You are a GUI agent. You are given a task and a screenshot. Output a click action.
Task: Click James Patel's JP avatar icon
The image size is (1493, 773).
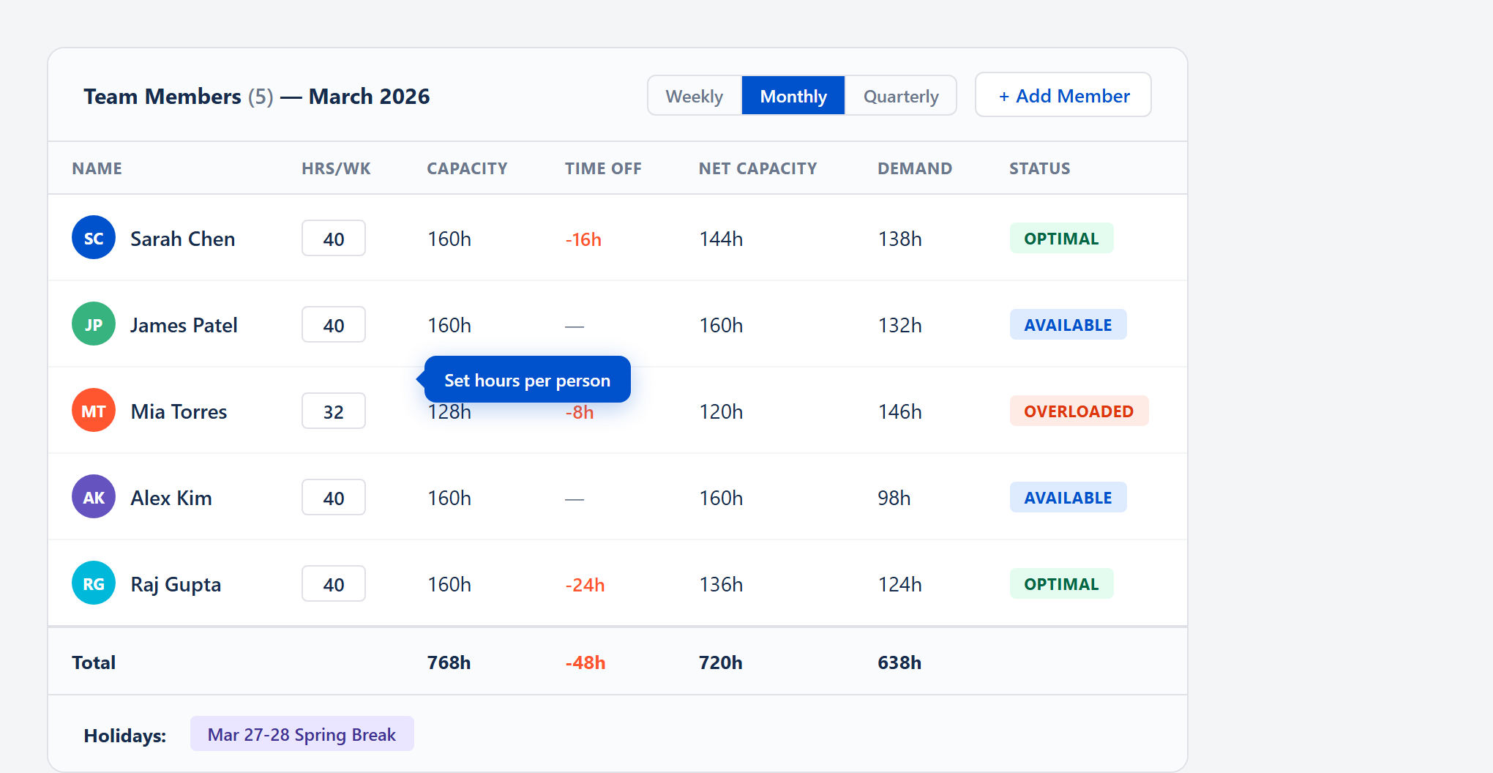pos(94,324)
